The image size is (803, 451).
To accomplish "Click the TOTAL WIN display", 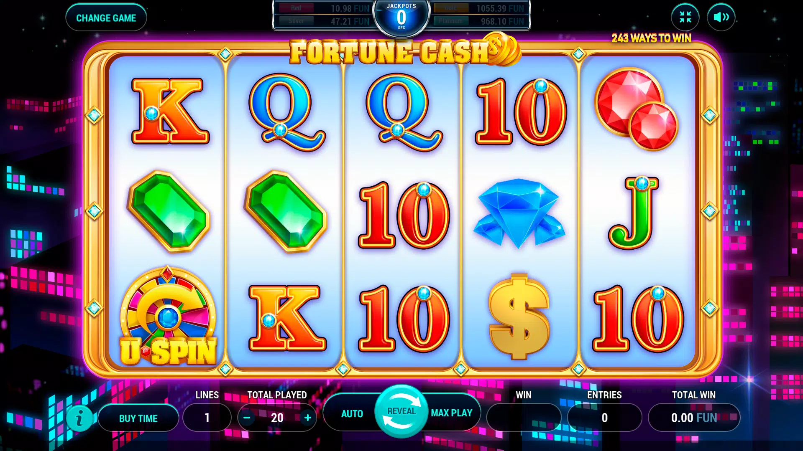I will pyautogui.click(x=694, y=418).
